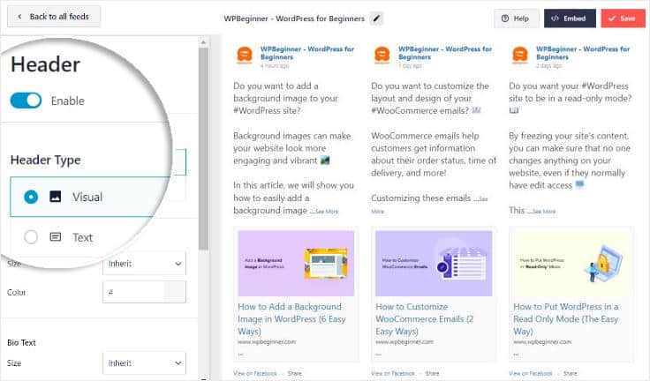Disable the Header Enable toggle
The width and height of the screenshot is (650, 381).
click(x=26, y=101)
